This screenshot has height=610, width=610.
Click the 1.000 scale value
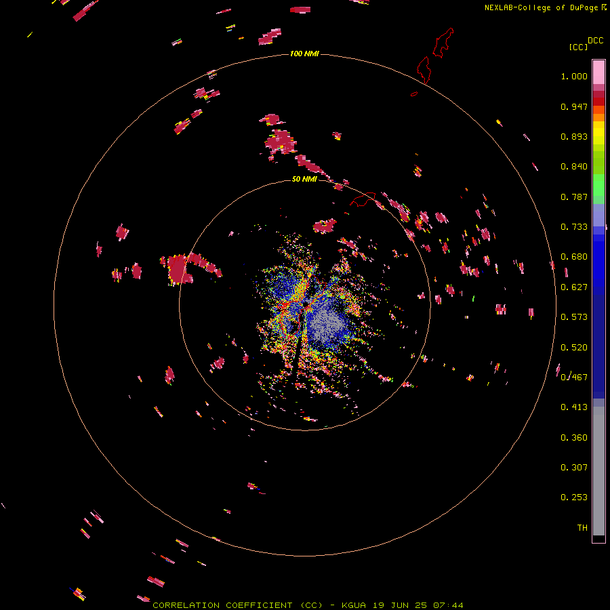coord(574,76)
